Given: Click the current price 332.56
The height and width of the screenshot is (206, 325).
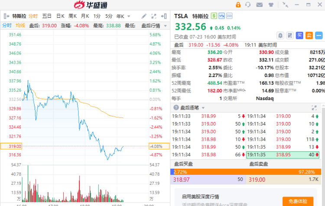Looking at the screenshot, I should click(191, 27).
